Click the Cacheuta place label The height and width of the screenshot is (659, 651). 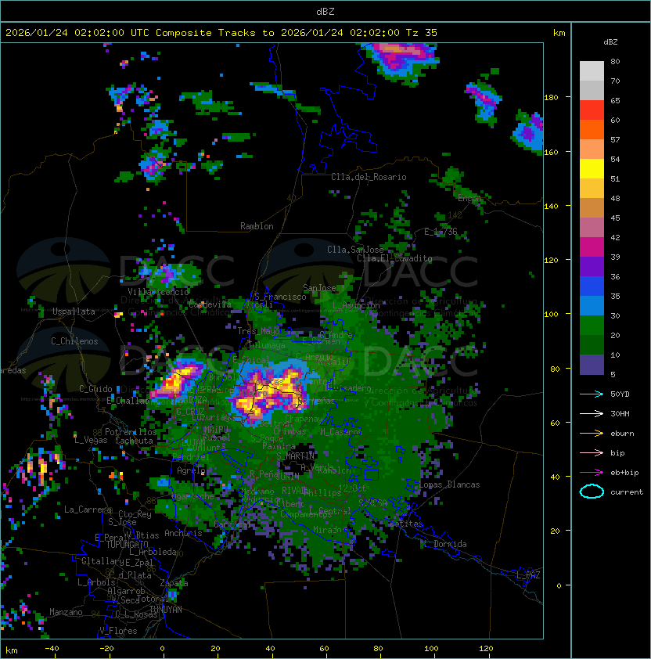134,441
